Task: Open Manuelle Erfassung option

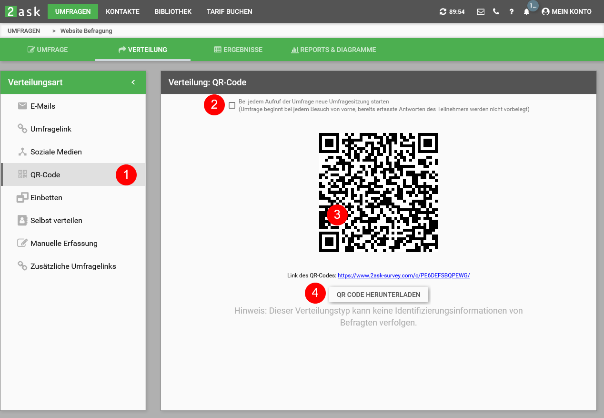Action: (x=73, y=243)
